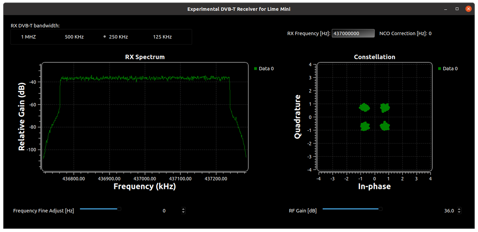The image size is (478, 232).
Task: Toggle Data 0 legend in Constellation plot
Action: (x=448, y=69)
